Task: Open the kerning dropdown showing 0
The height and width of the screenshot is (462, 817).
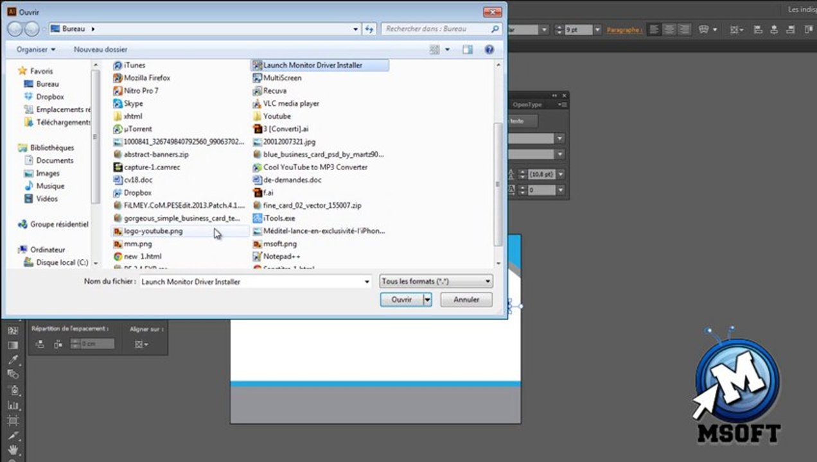Action: pyautogui.click(x=560, y=190)
